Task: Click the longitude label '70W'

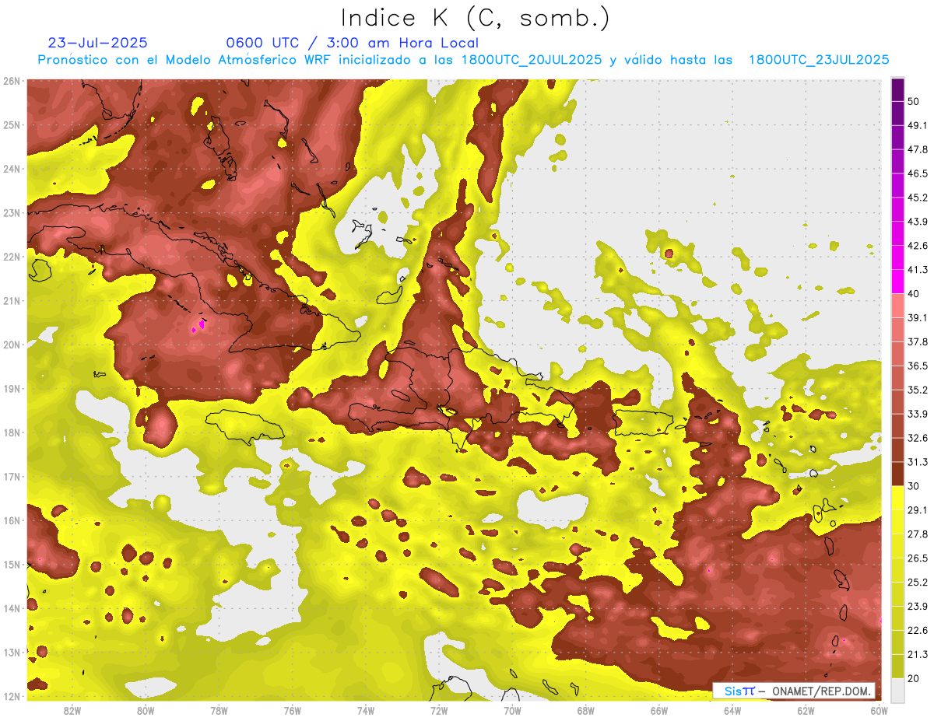Action: click(x=512, y=711)
